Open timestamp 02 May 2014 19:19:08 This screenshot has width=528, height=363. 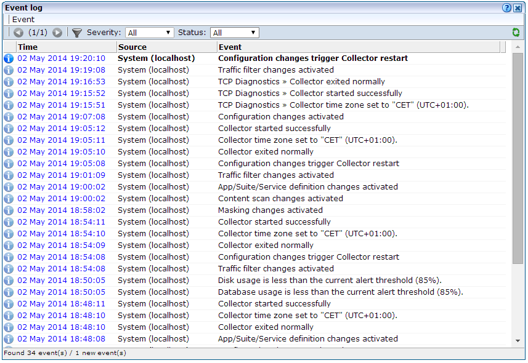pos(61,70)
